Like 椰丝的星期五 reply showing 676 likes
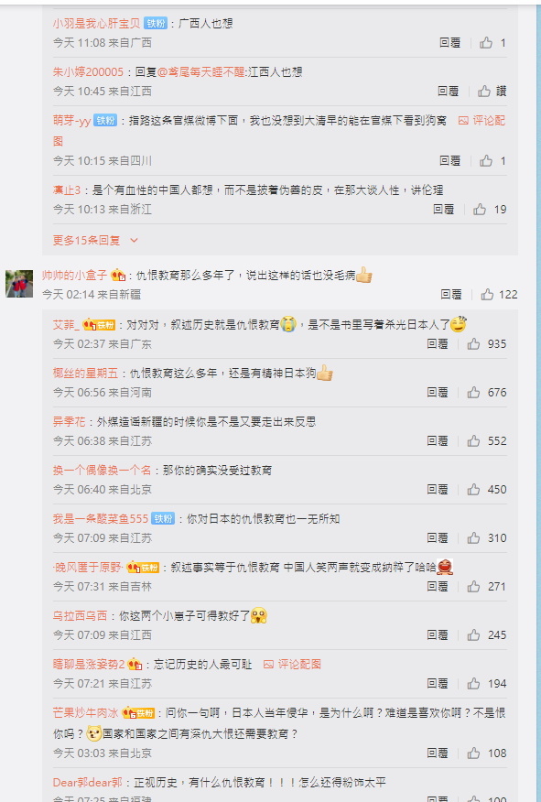This screenshot has width=541, height=802. (473, 393)
